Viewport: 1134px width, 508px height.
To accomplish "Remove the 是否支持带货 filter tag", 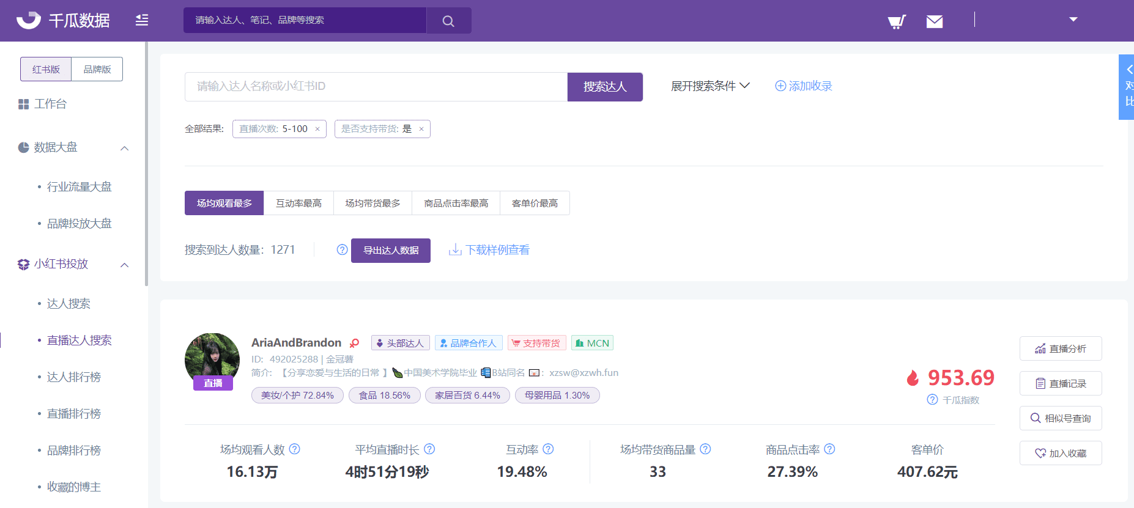I will (x=421, y=129).
